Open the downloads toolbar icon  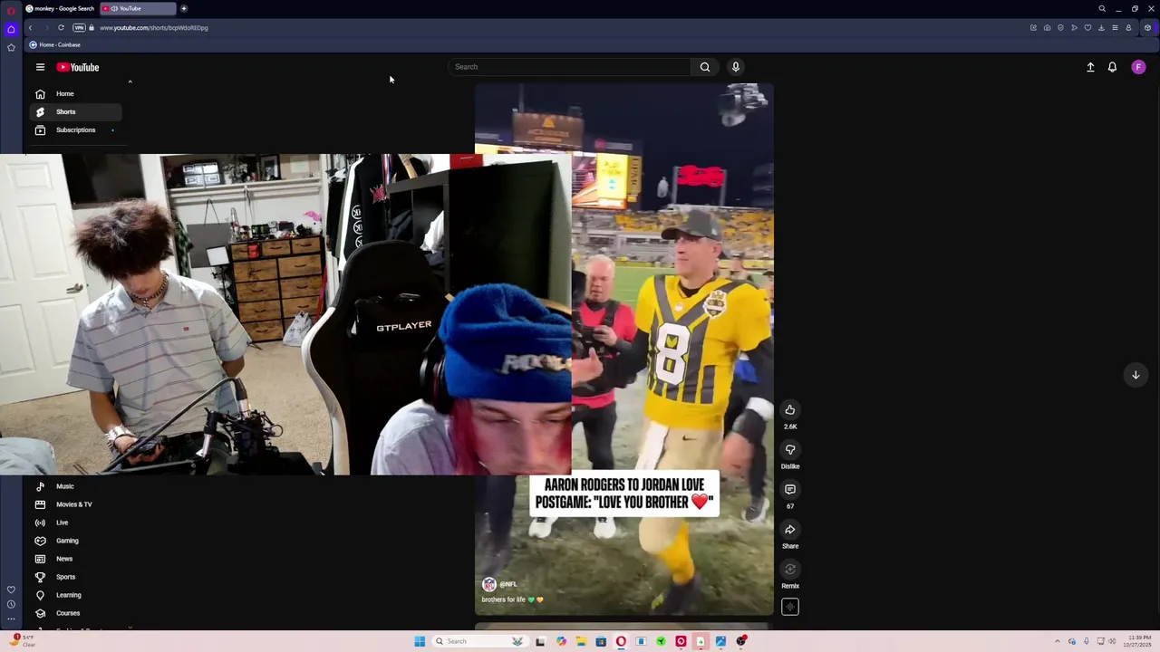pos(1101,27)
